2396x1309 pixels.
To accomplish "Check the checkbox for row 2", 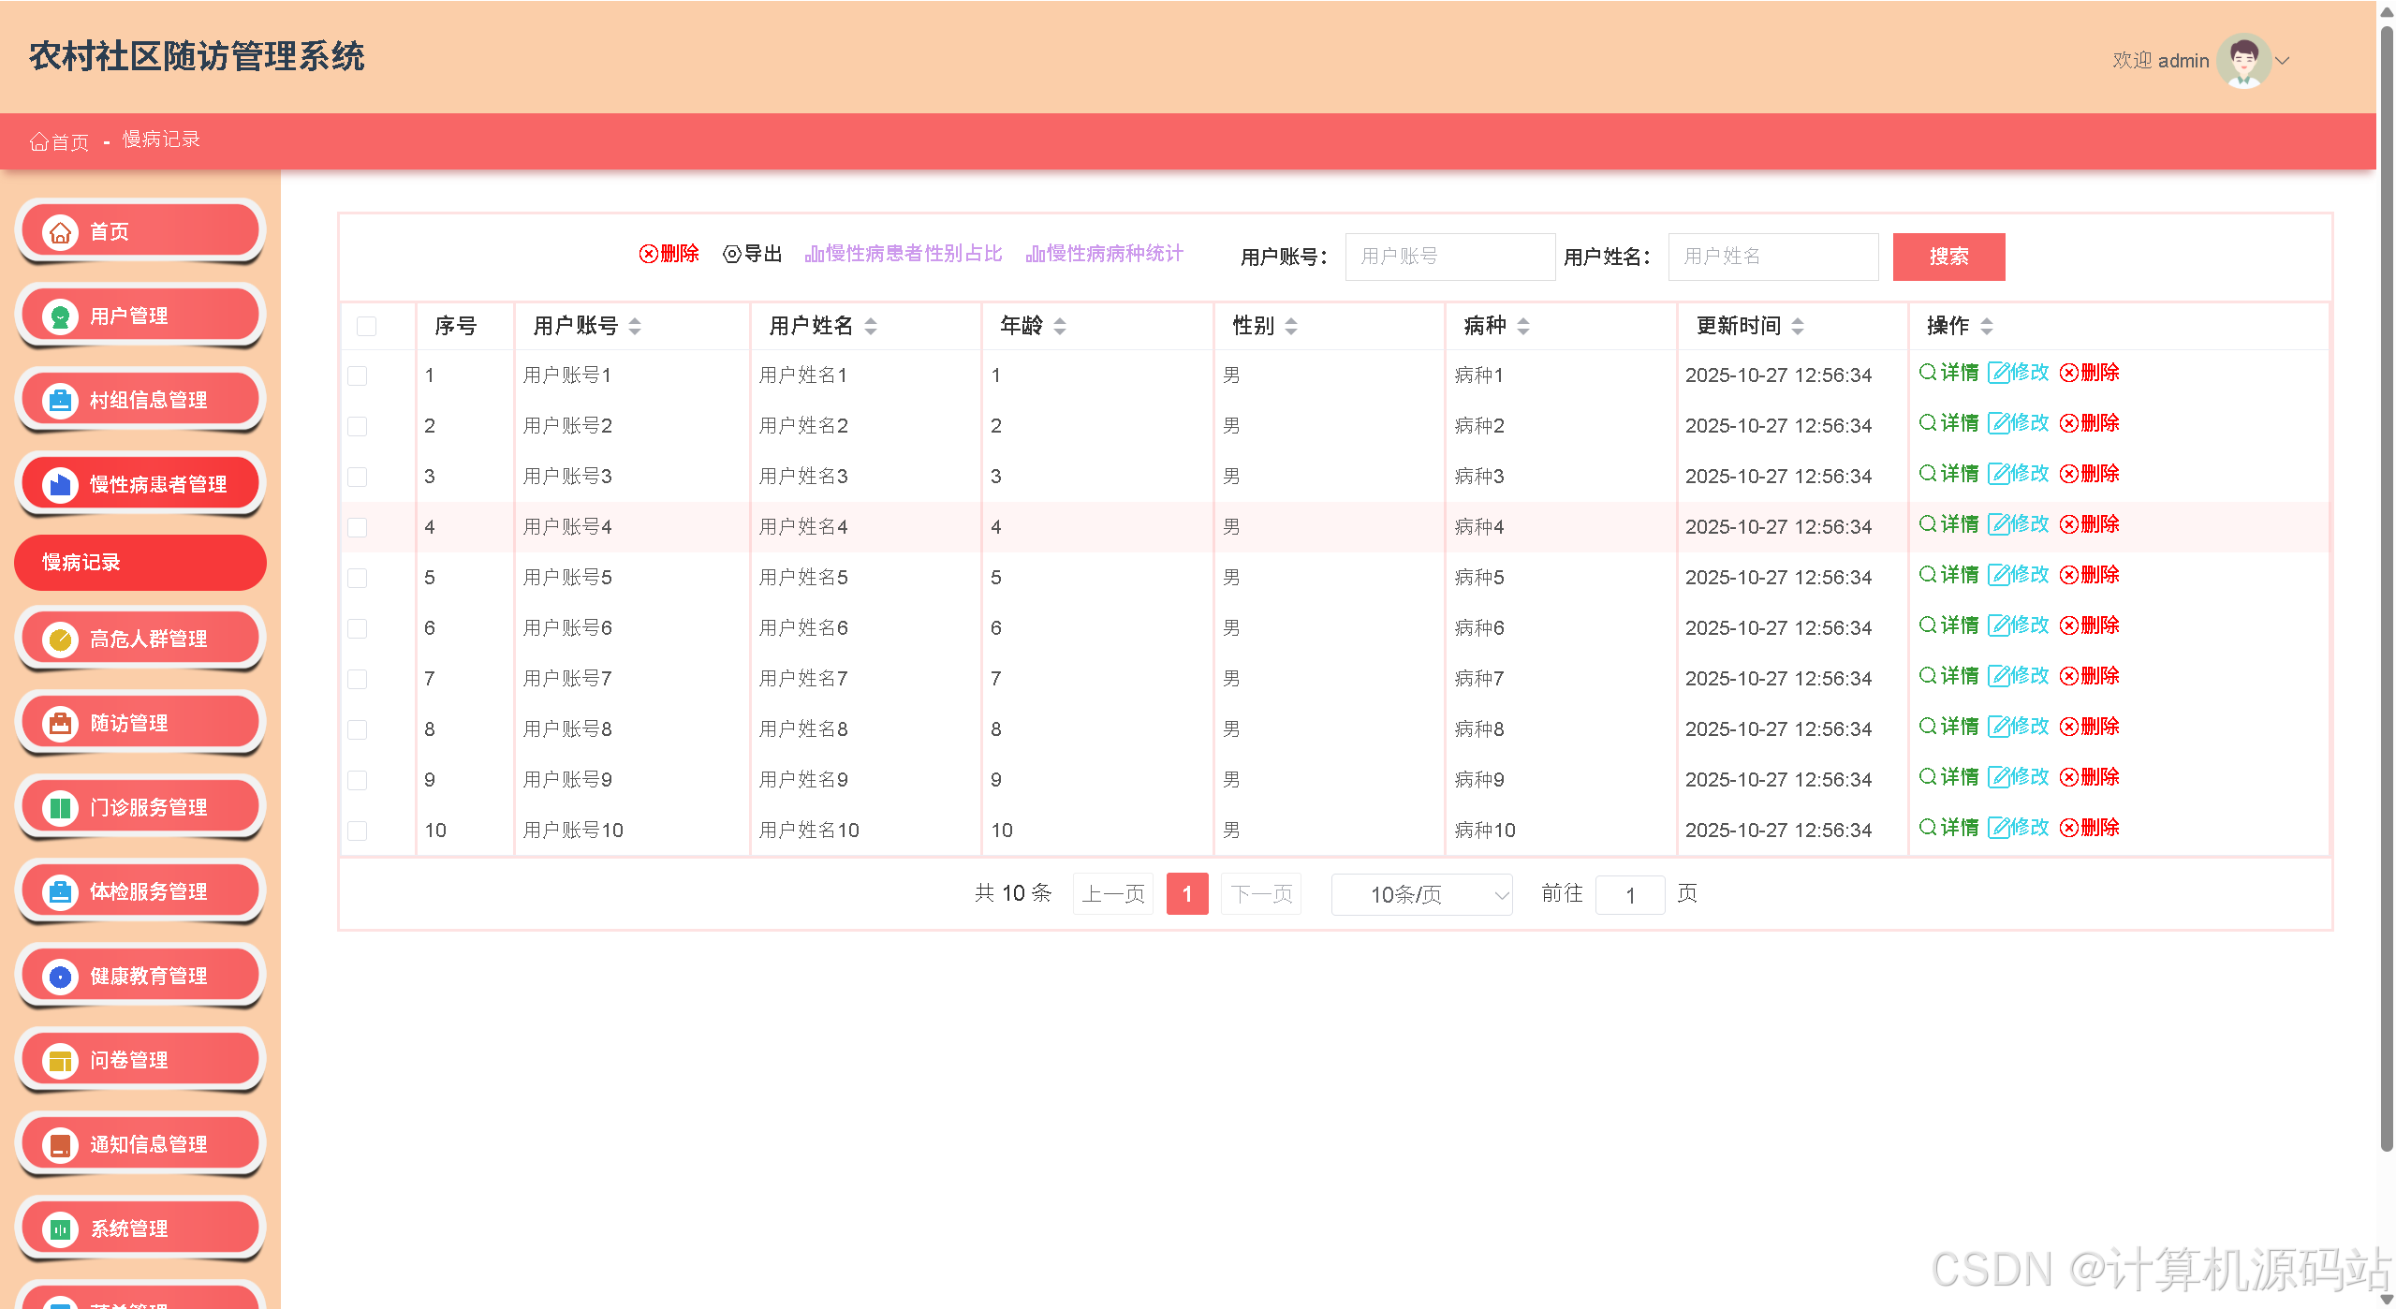I will coord(357,426).
